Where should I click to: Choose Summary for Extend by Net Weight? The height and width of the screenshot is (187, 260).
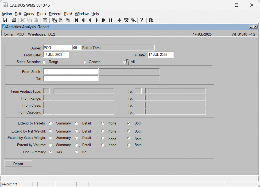coord(50,131)
